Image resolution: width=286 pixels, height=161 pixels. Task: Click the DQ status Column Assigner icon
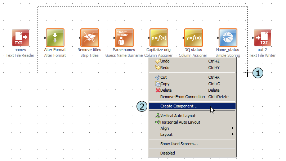[x=193, y=38]
